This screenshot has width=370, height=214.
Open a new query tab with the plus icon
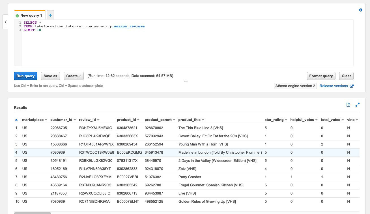tap(50, 15)
